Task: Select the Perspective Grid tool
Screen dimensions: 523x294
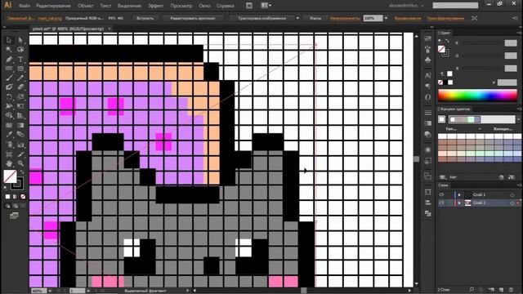Action: pyautogui.click(x=20, y=116)
